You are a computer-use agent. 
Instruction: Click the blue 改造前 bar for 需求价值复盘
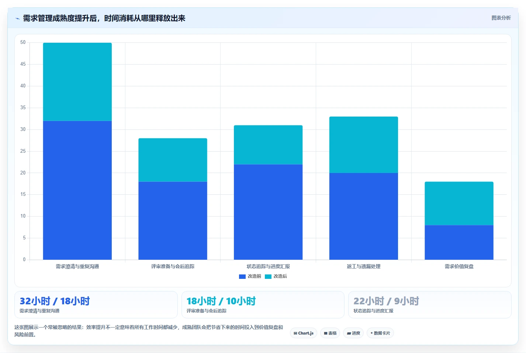coord(459,242)
